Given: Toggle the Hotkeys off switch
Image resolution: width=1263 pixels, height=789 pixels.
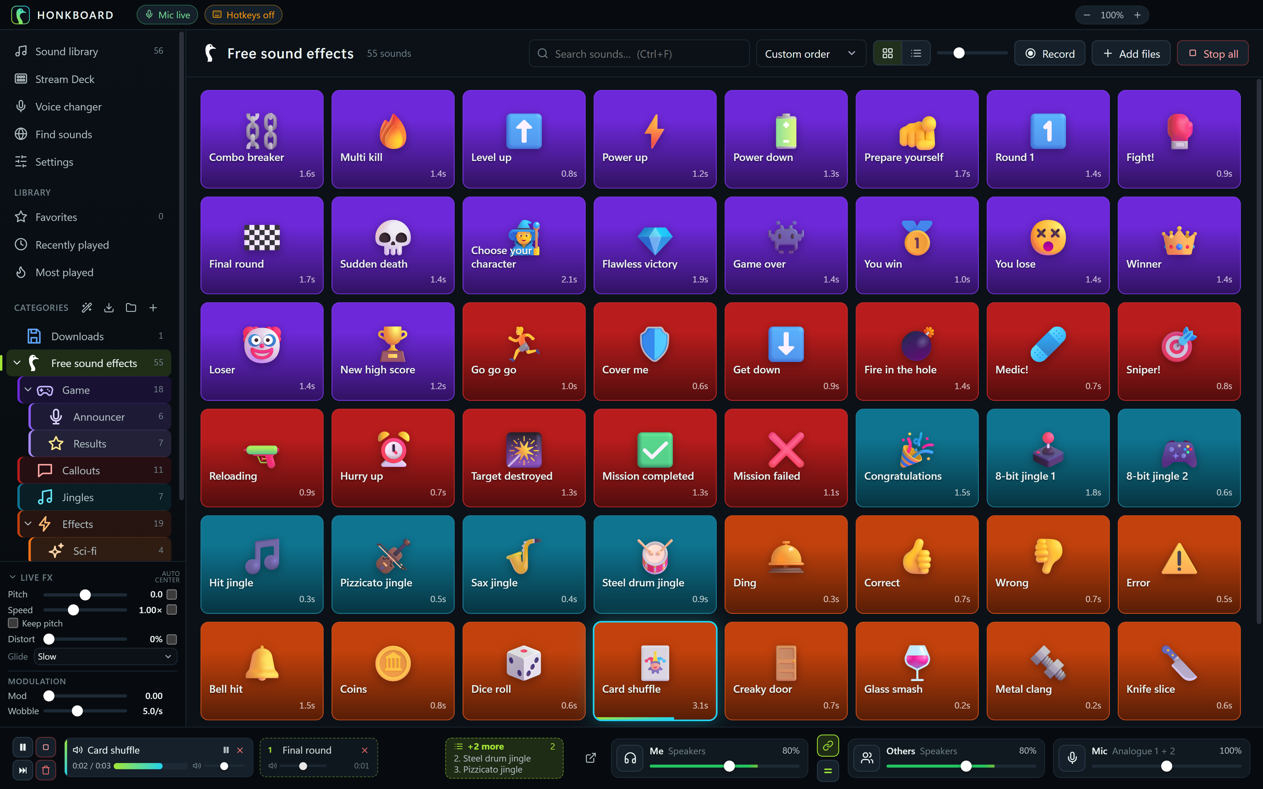Looking at the screenshot, I should click(x=243, y=15).
